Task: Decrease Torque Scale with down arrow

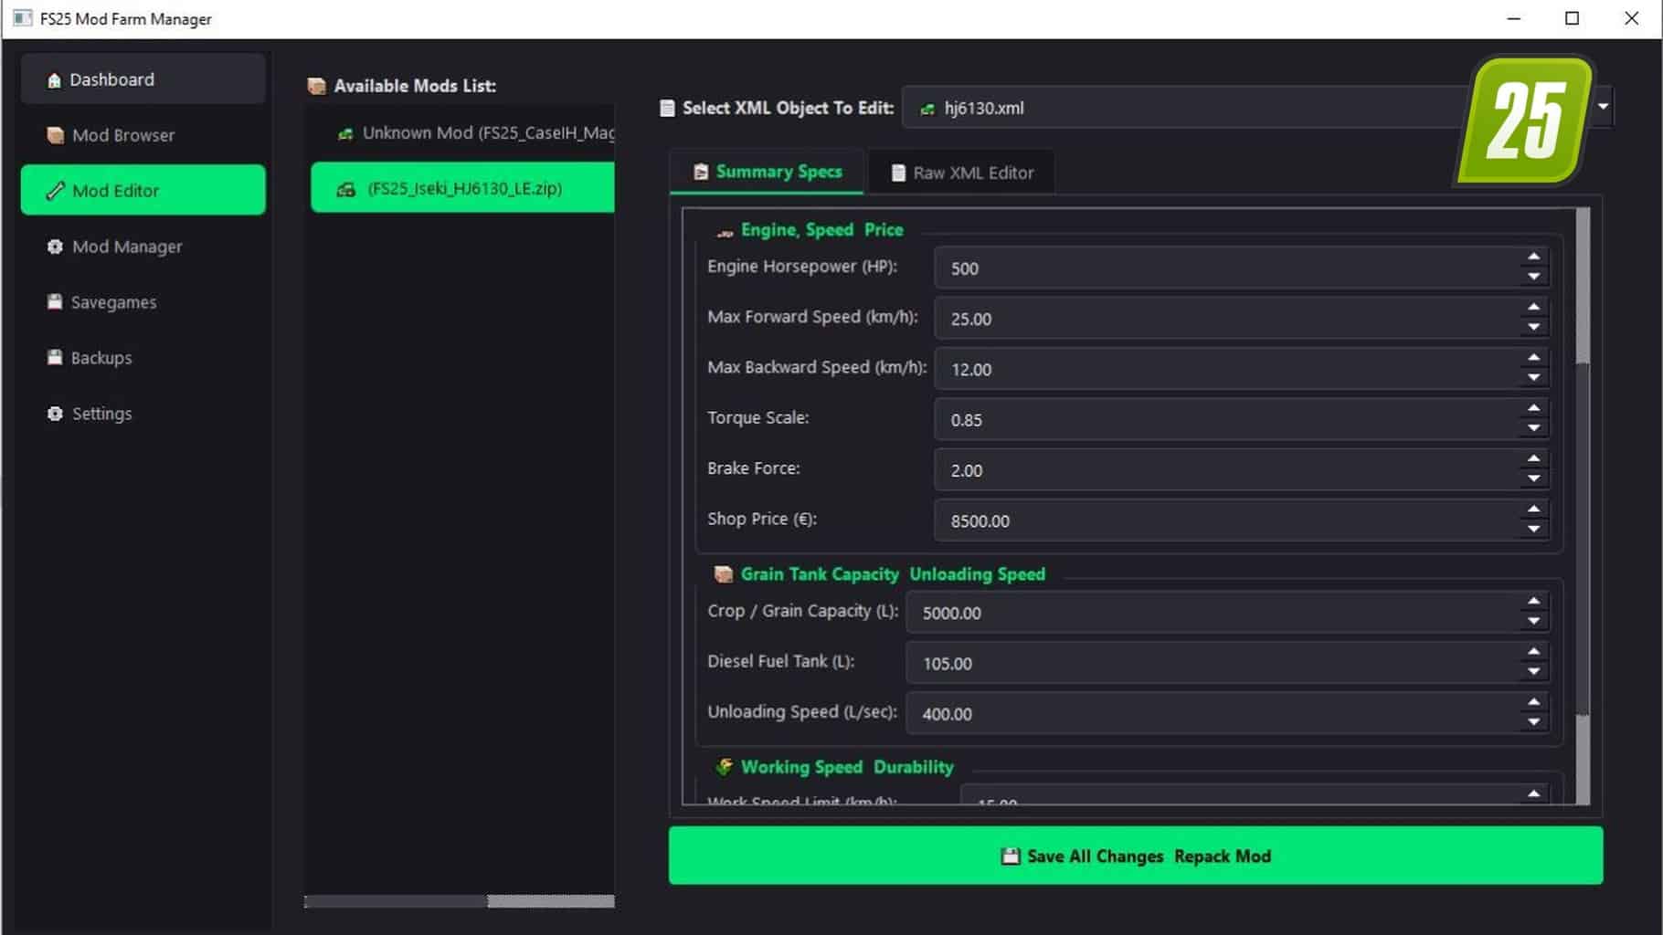Action: [x=1533, y=428]
